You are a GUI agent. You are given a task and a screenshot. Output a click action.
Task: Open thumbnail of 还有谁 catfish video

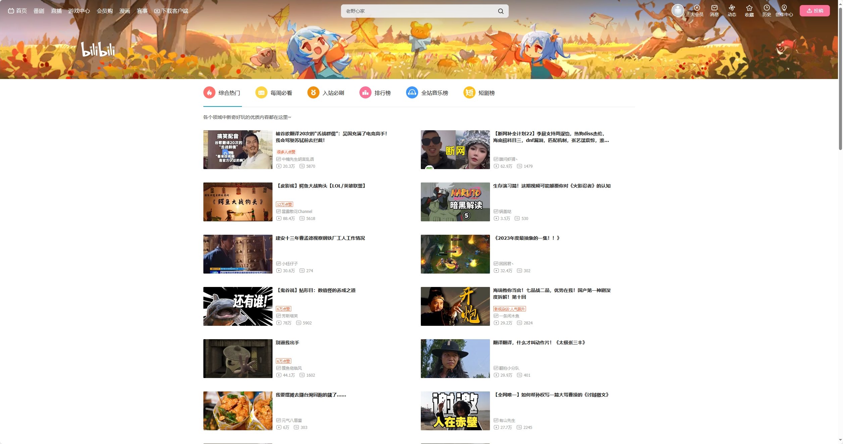tap(238, 306)
